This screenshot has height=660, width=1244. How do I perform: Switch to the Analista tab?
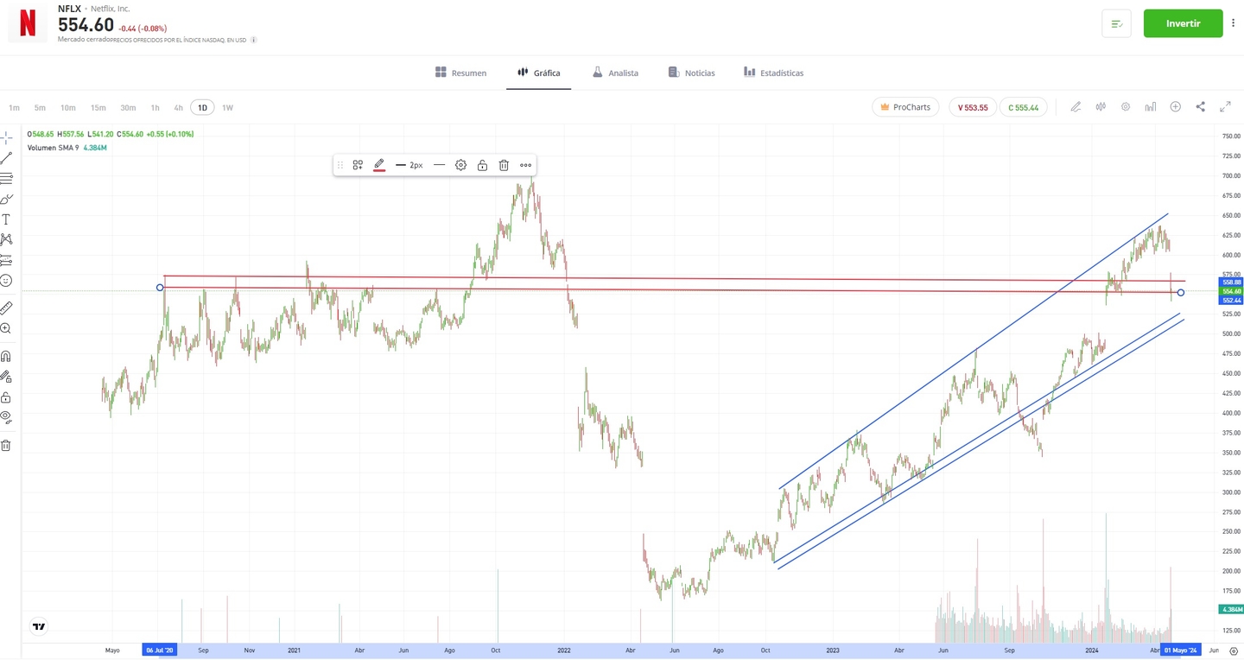(615, 73)
